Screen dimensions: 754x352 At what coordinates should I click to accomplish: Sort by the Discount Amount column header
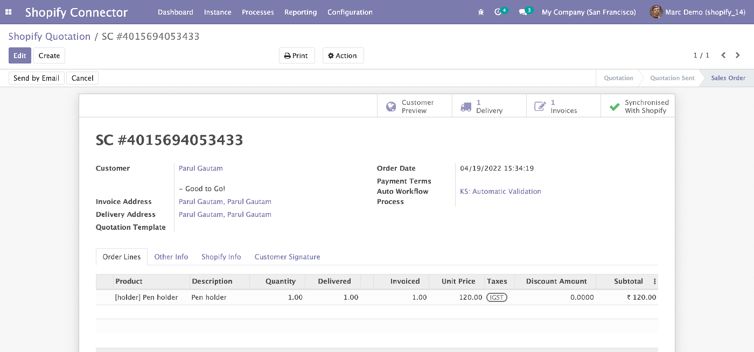(555, 281)
